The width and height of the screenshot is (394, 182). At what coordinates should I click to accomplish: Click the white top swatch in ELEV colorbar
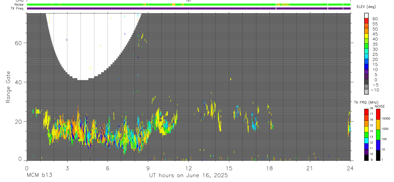(366, 15)
